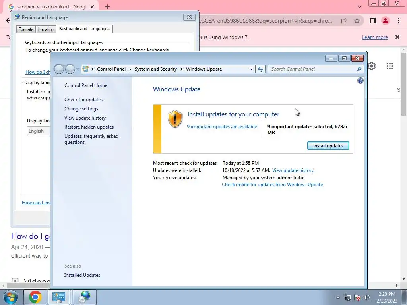This screenshot has width=407, height=305.
Task: Open the Windows Start orb
Action: 10,297
